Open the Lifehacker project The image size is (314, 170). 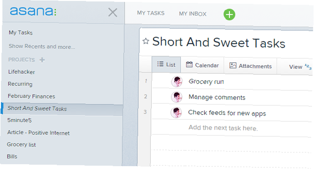(x=21, y=72)
